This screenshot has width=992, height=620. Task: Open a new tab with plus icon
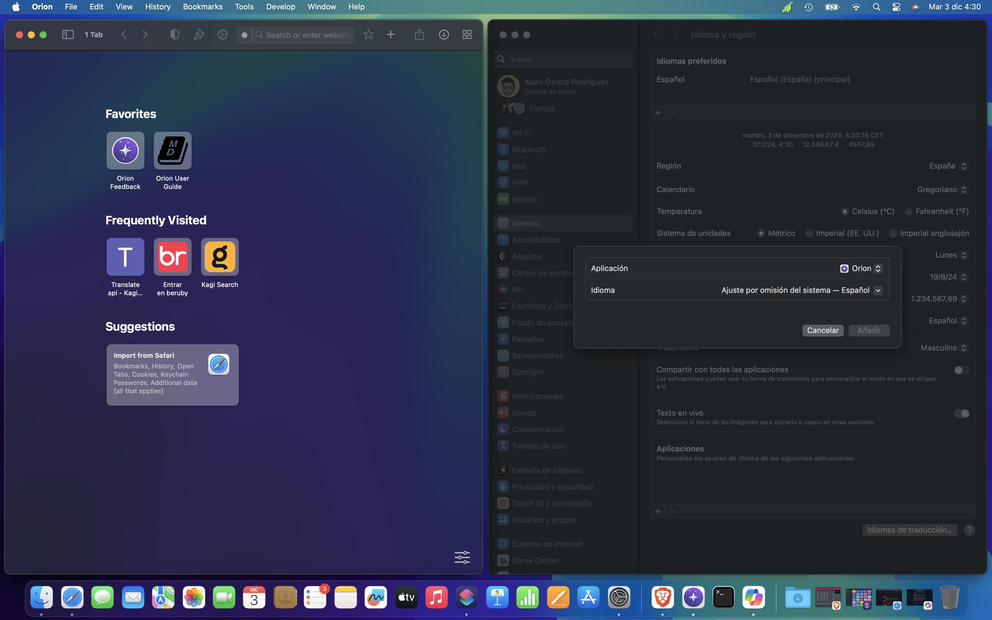[x=391, y=35]
